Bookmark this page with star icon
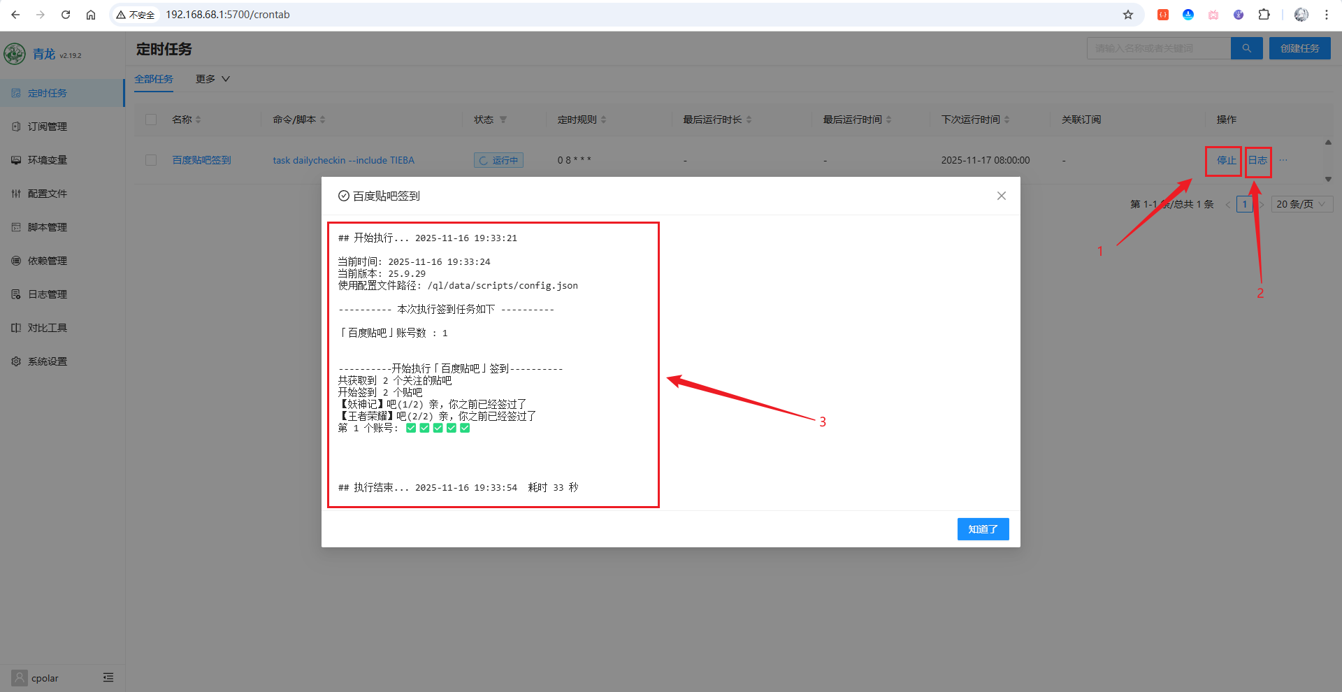Viewport: 1342px width, 692px height. (x=1127, y=15)
